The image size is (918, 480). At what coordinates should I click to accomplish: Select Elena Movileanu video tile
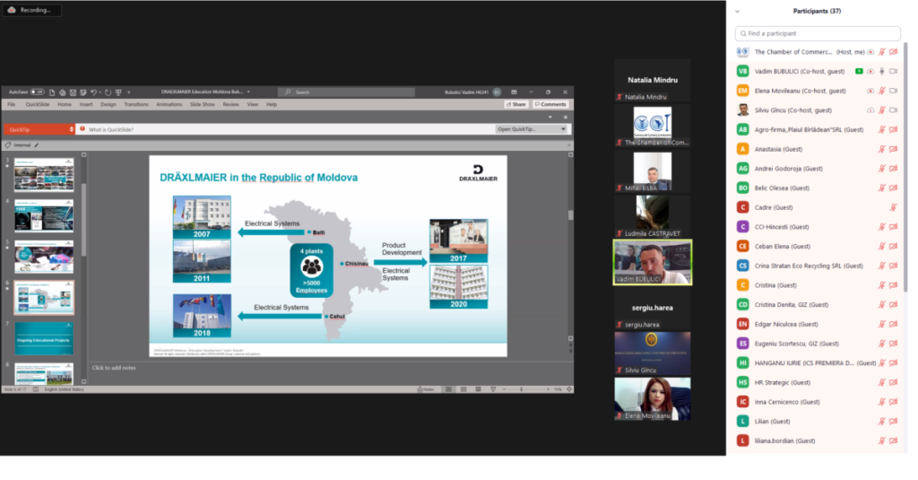[x=653, y=398]
